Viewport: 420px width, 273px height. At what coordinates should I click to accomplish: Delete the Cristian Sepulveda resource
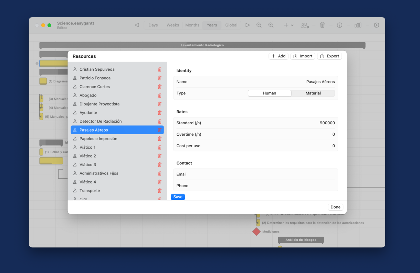159,69
